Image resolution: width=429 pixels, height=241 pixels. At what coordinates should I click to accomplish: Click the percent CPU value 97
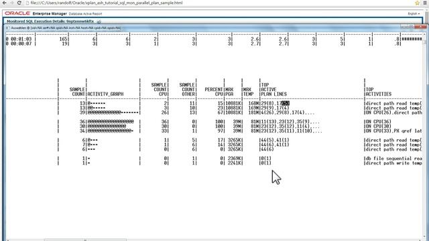coord(221,131)
